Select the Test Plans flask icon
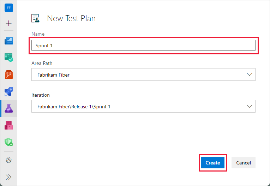Screen dimensions: 270x186 pyautogui.click(x=9, y=108)
